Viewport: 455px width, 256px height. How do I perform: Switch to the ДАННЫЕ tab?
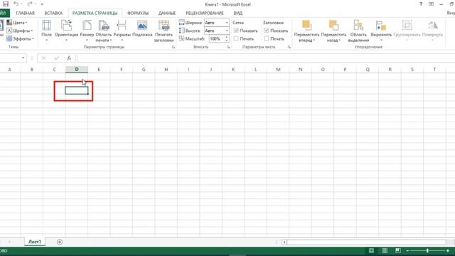coord(167,13)
